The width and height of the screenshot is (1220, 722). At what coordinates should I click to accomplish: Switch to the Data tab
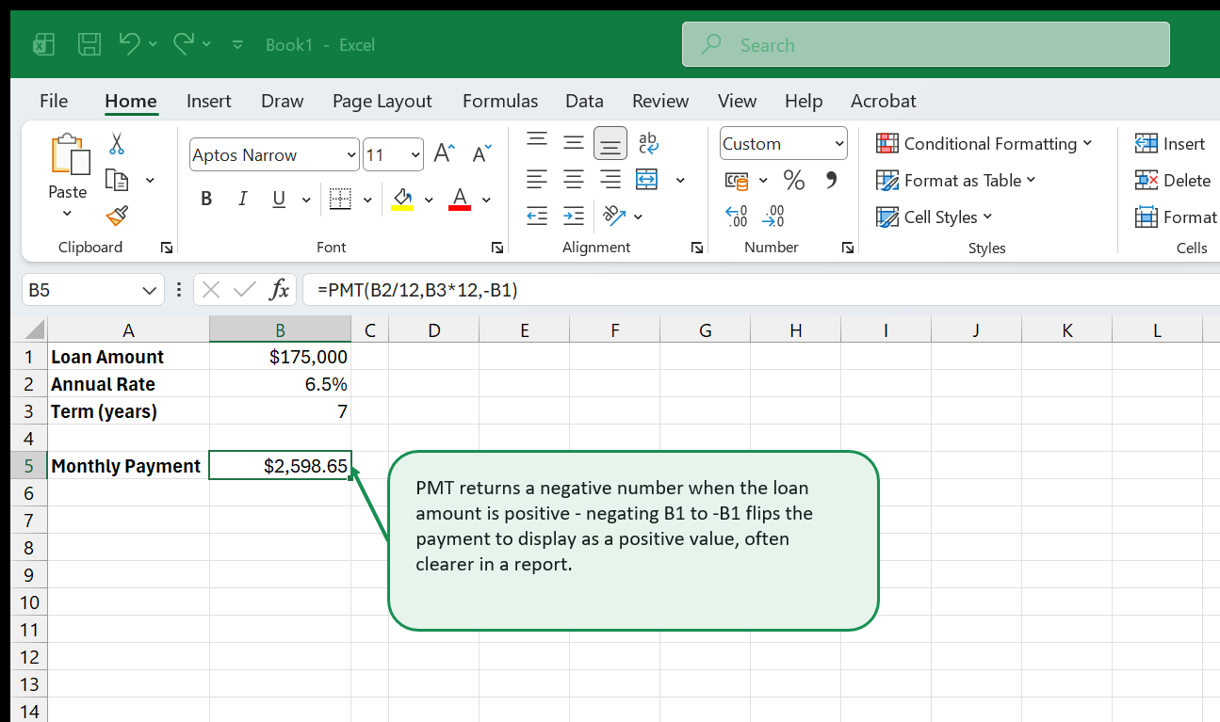coord(584,101)
